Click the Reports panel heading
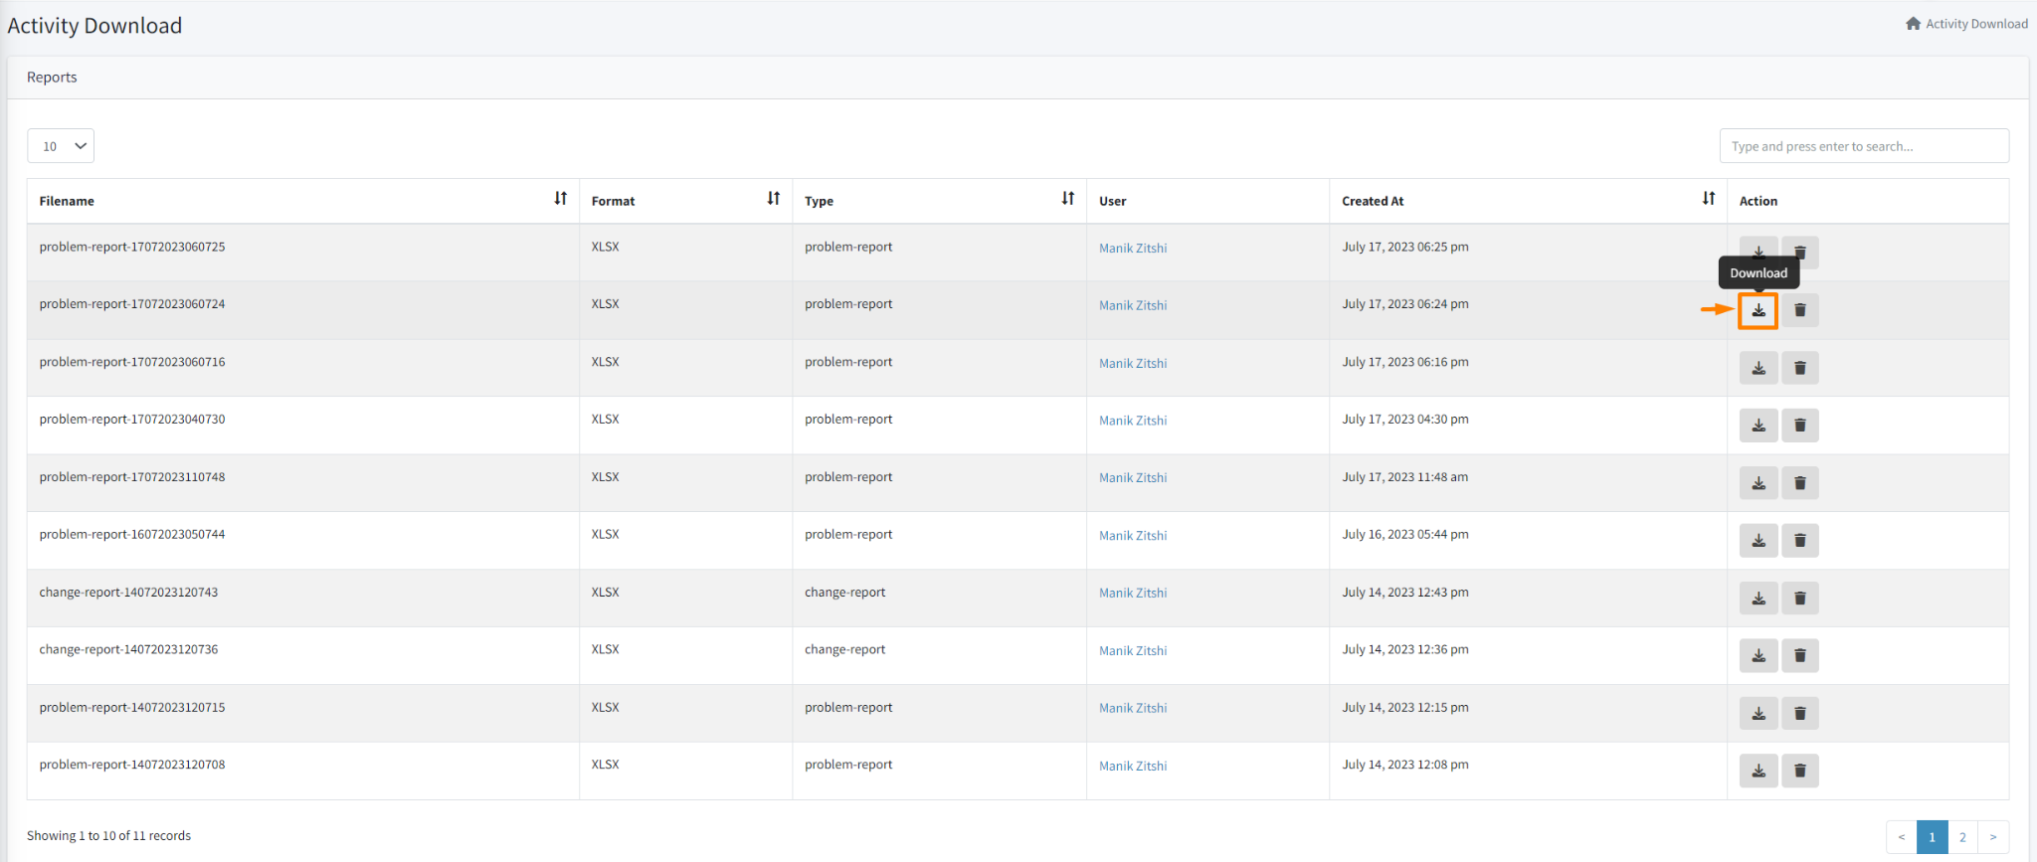The height and width of the screenshot is (862, 2037). point(52,78)
